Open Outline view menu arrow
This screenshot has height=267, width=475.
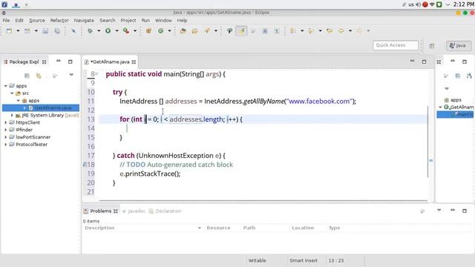point(447,89)
